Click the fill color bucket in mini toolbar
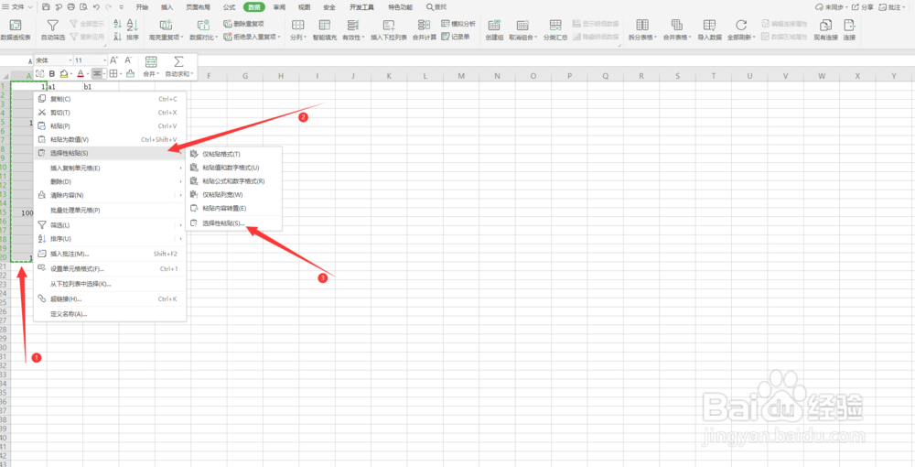 (x=64, y=73)
